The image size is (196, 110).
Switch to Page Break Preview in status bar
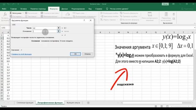(168, 106)
